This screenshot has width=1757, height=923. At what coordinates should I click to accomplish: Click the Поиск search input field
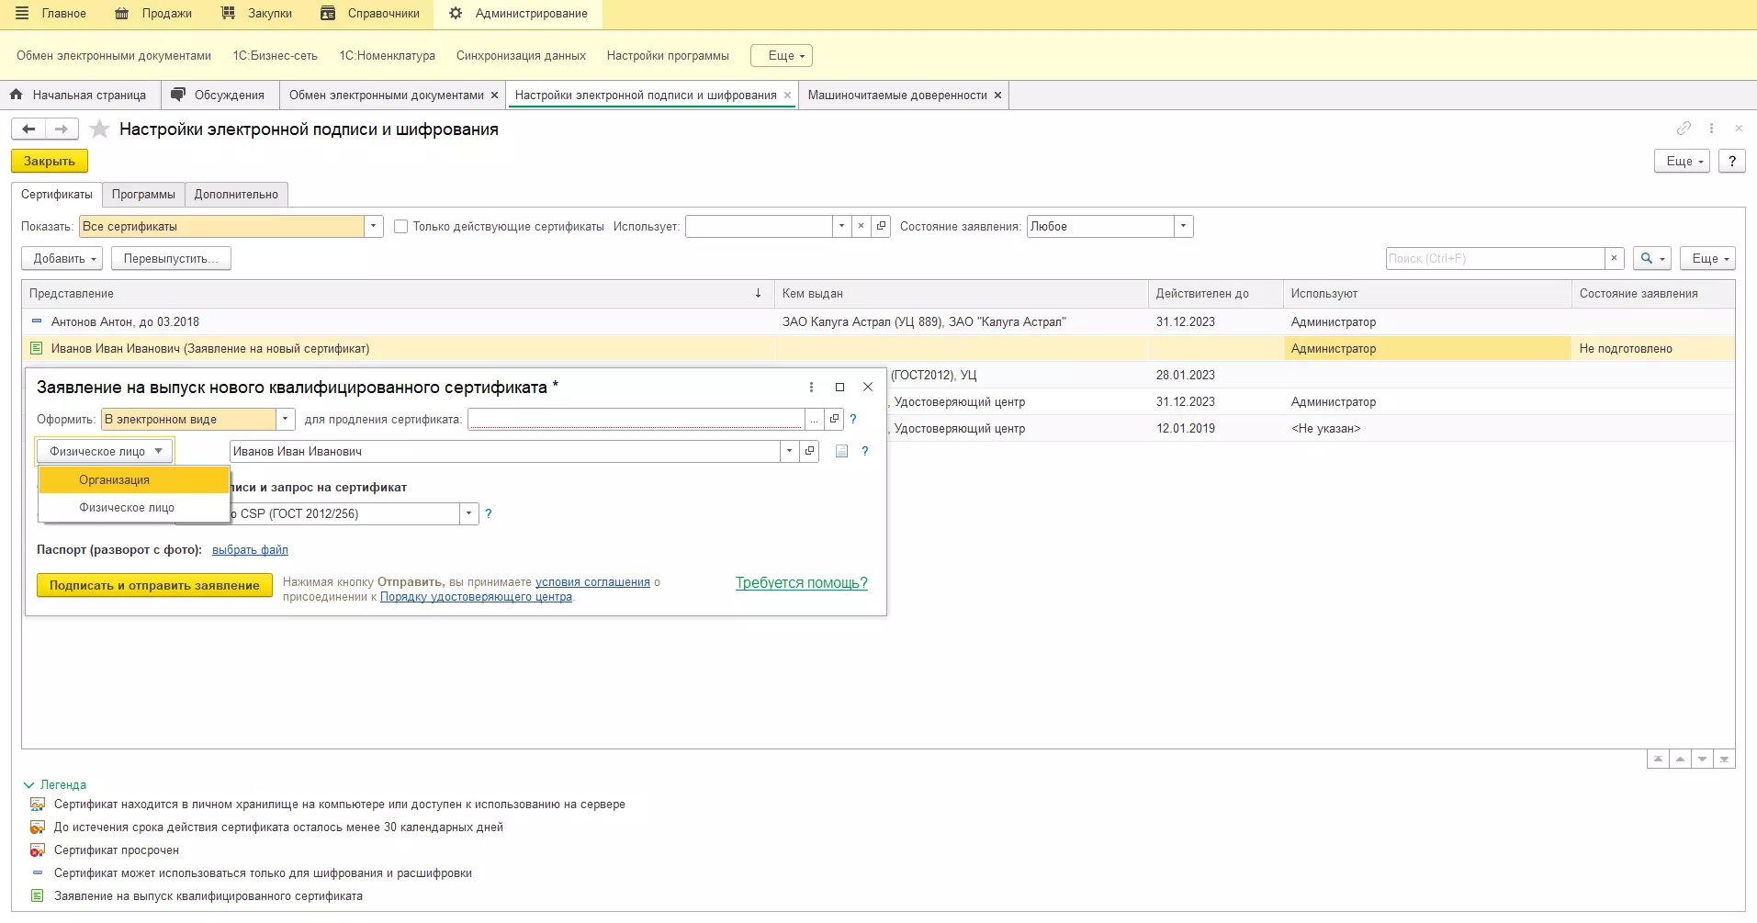click(1494, 259)
